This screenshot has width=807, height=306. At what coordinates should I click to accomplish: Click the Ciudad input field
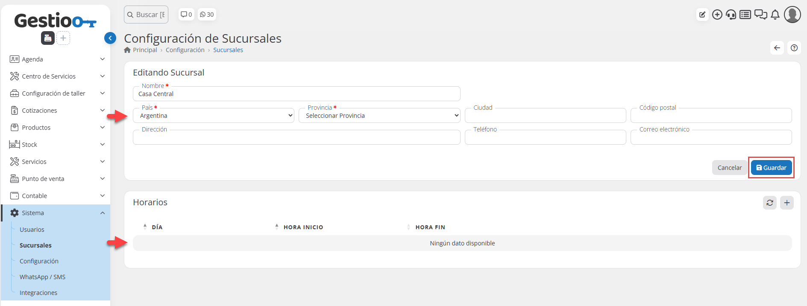545,116
